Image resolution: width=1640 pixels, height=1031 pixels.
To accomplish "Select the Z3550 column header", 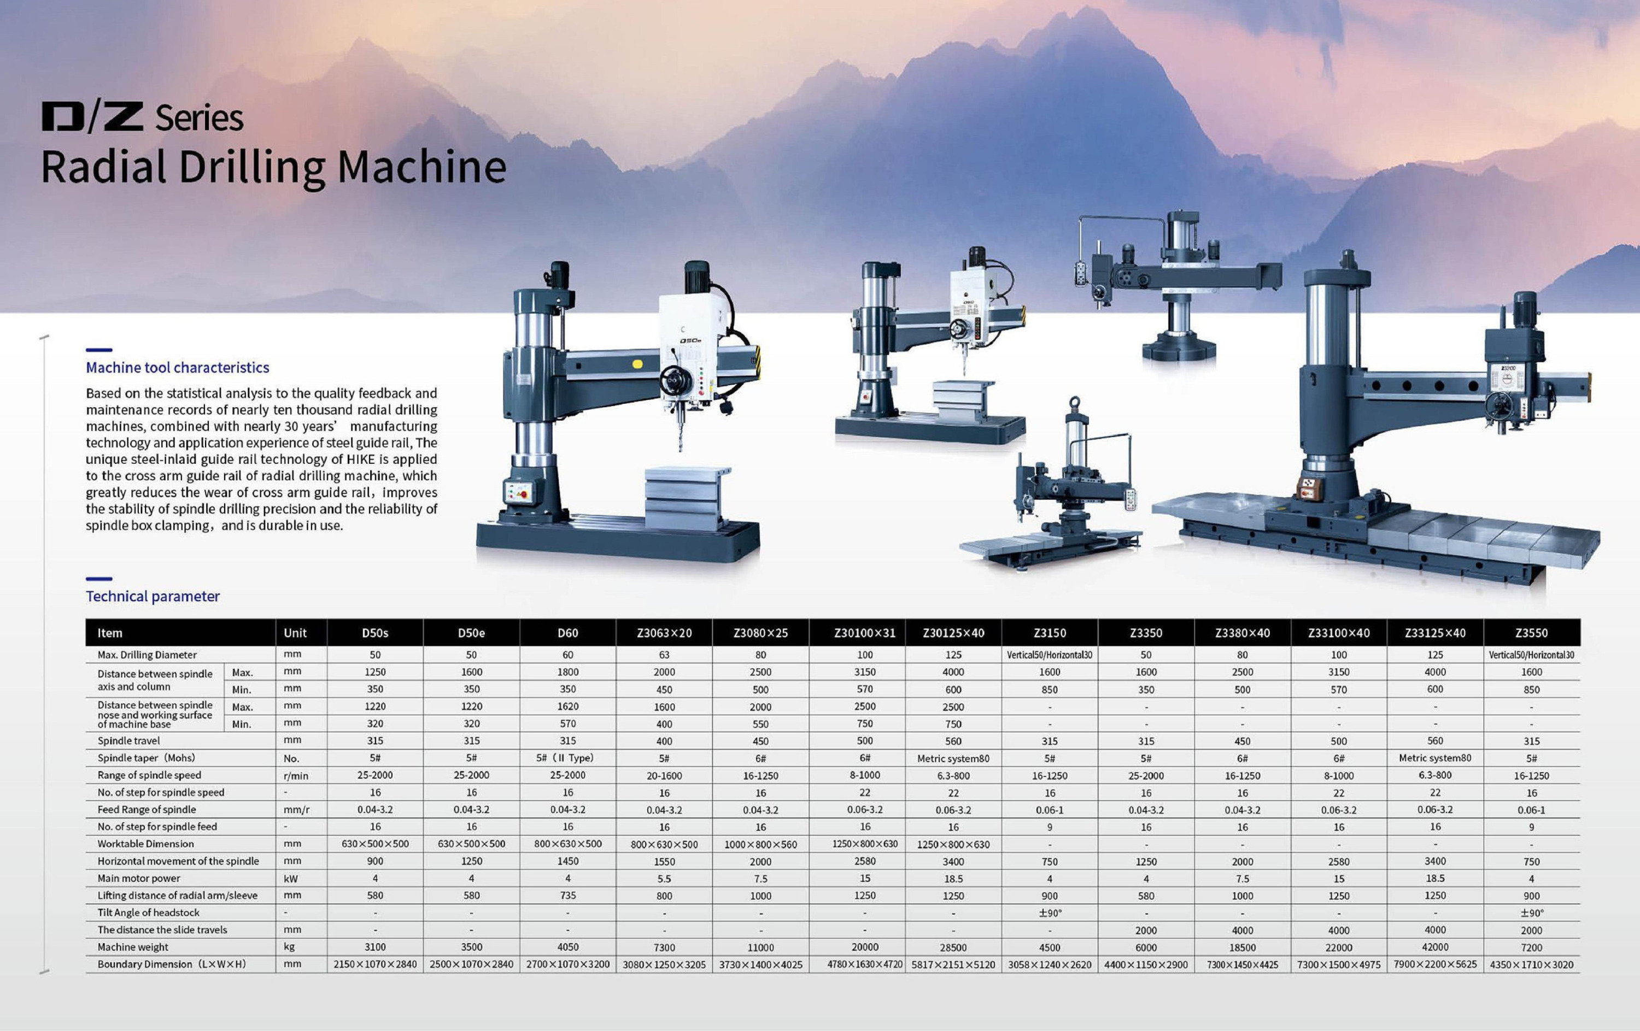I will click(1531, 633).
